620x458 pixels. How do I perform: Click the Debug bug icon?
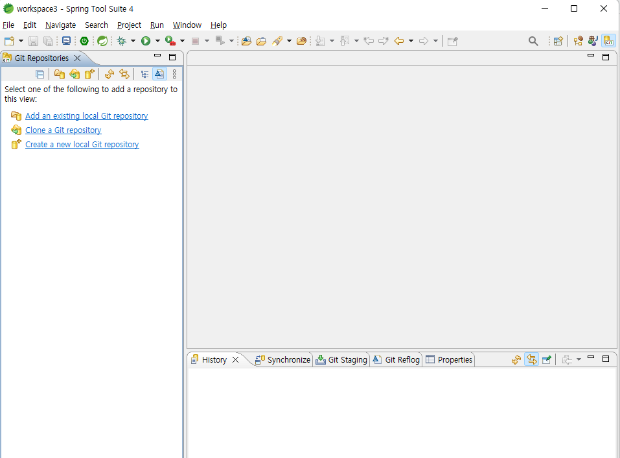pyautogui.click(x=122, y=41)
